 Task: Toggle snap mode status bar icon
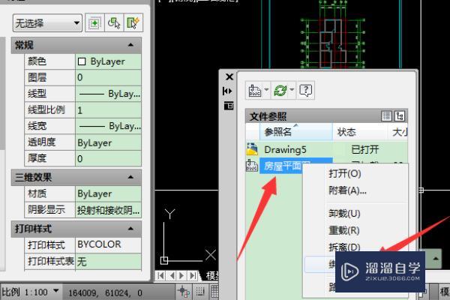point(200,292)
